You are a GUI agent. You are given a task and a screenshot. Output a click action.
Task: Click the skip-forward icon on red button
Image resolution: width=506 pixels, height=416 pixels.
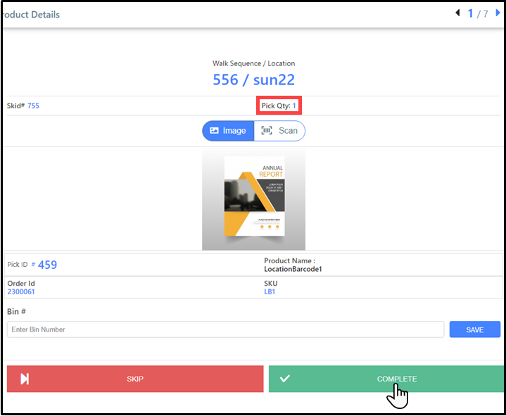[25, 379]
